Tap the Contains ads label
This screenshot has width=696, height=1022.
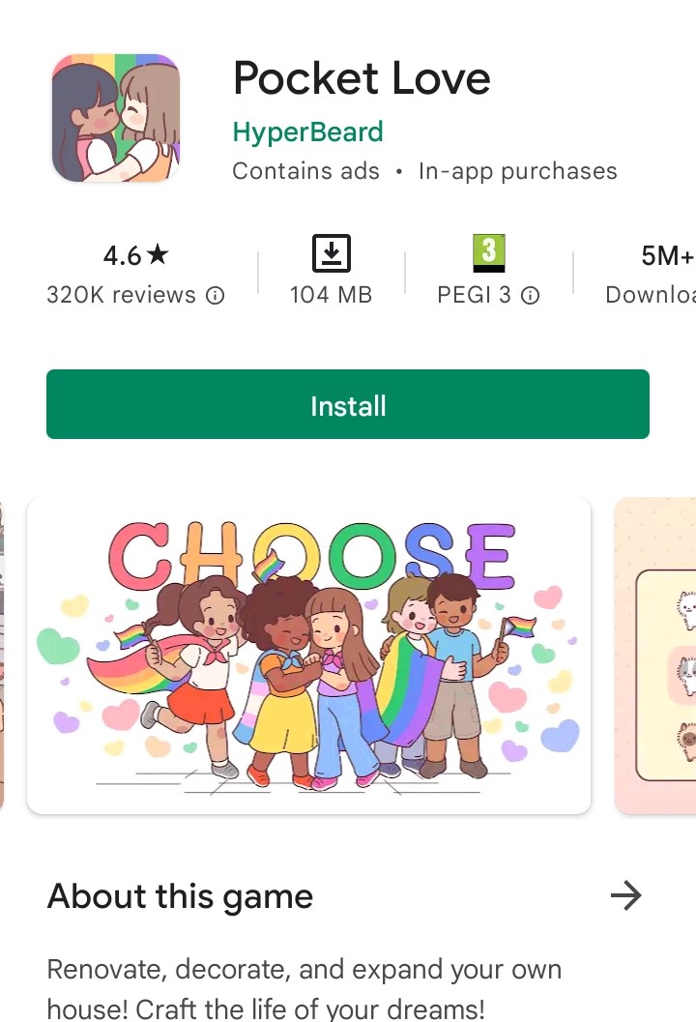(305, 171)
